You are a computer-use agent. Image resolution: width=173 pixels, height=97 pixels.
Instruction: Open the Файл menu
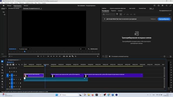pyautogui.click(x=2, y=3)
